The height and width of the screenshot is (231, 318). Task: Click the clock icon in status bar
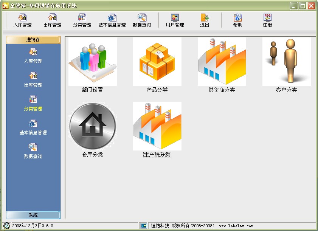[x=7, y=226]
